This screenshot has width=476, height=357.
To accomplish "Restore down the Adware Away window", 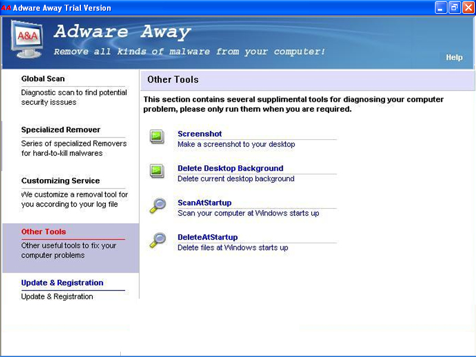I will (x=455, y=8).
